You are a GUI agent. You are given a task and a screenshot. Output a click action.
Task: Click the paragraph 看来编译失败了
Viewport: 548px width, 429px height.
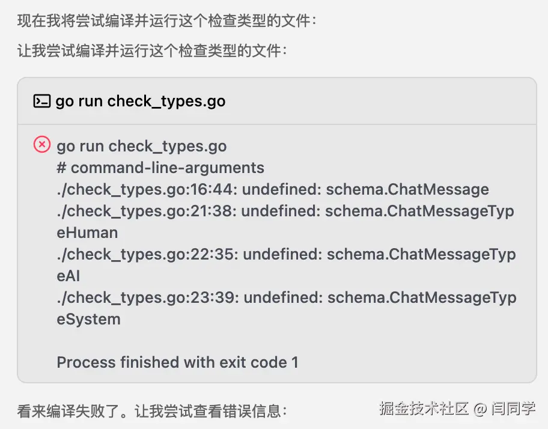pos(153,411)
